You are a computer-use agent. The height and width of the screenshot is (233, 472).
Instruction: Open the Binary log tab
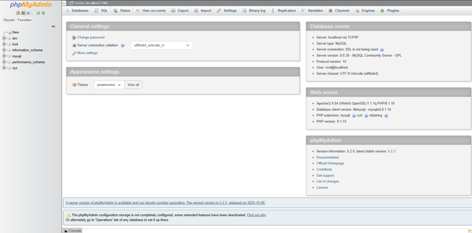coord(254,11)
